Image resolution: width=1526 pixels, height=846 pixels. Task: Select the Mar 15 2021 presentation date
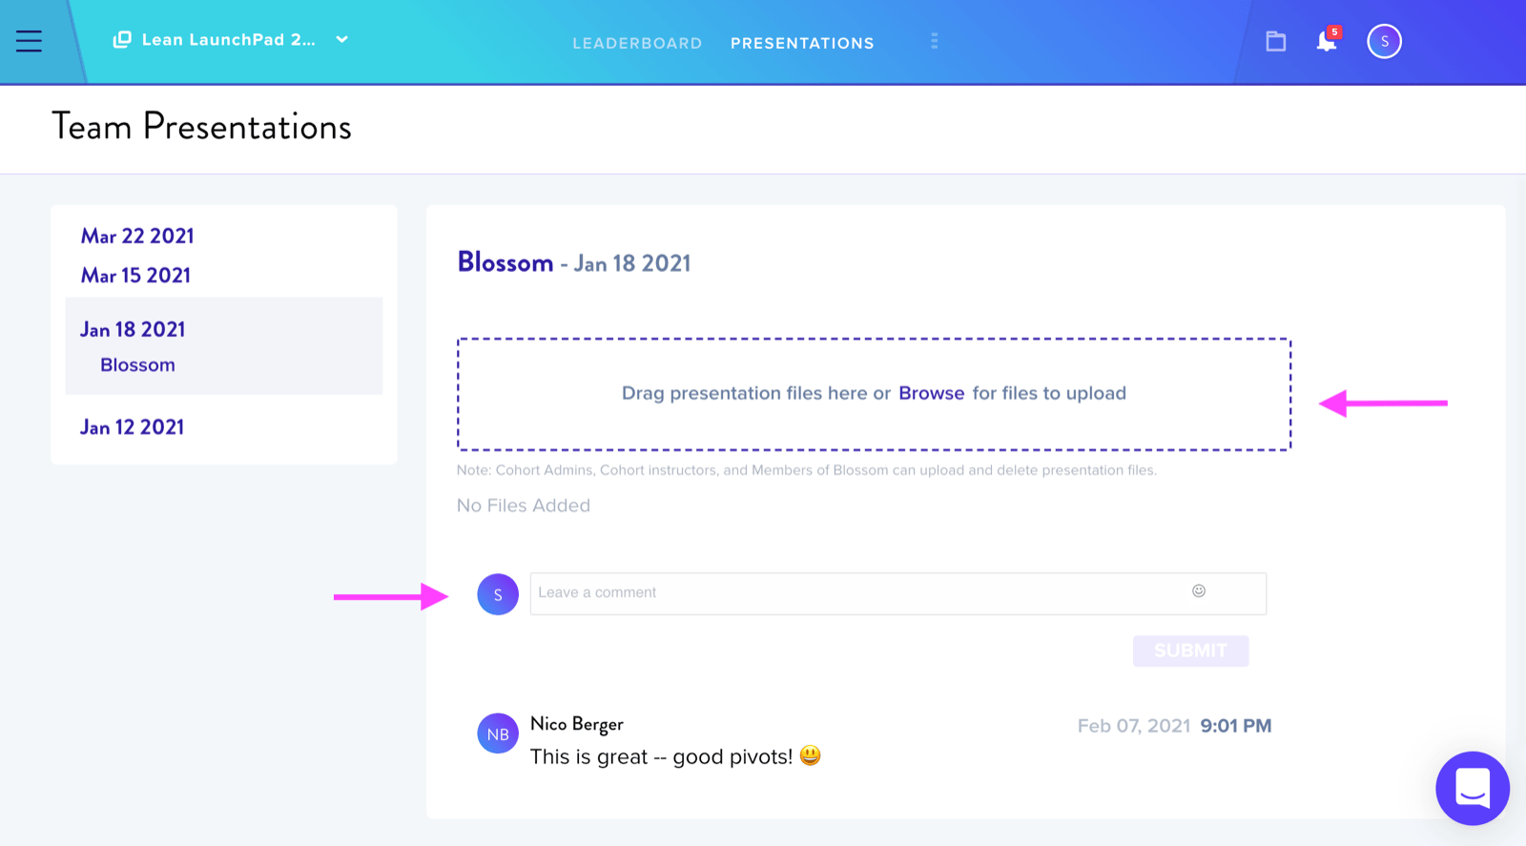coord(135,276)
